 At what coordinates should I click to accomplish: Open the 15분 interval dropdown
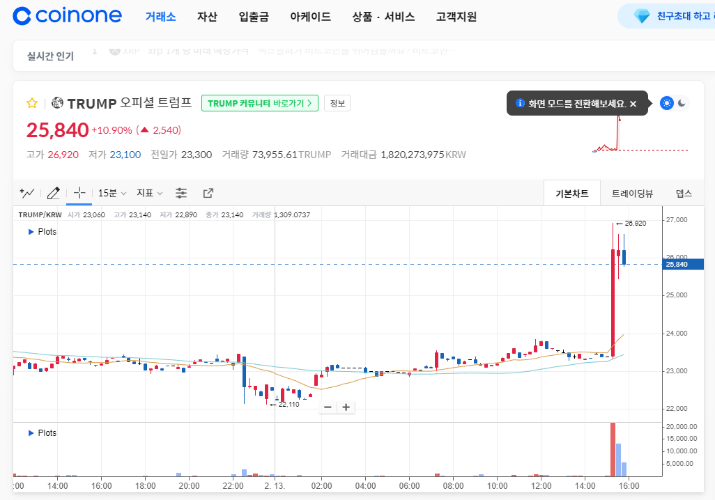click(x=112, y=194)
